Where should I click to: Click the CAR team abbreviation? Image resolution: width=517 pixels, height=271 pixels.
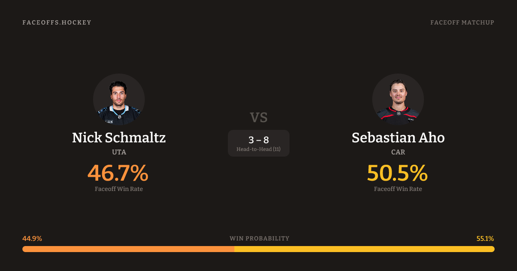[398, 152]
